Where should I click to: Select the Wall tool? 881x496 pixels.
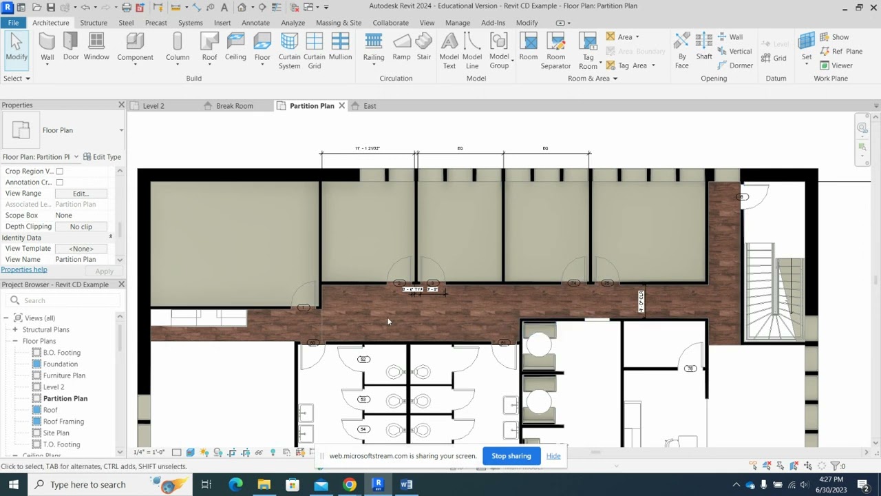pyautogui.click(x=47, y=48)
